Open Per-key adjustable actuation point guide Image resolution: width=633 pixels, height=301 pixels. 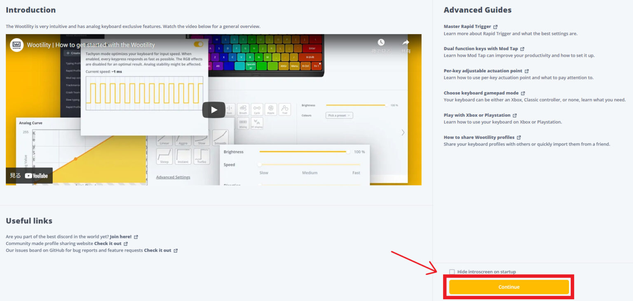click(x=483, y=71)
